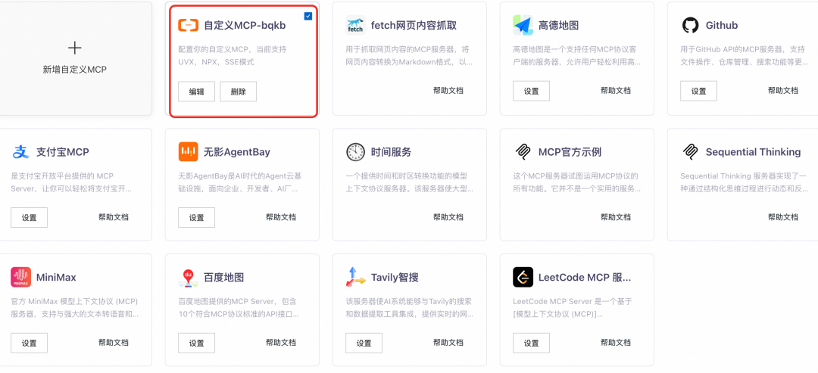
Task: Click the Tavily智搜 arrows icon
Action: pyautogui.click(x=355, y=277)
